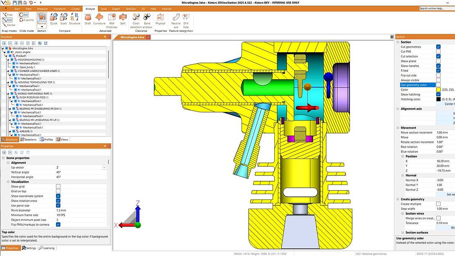Select the Drill hole feature recognition tool
This screenshot has height=256, width=455.
tap(186, 18)
